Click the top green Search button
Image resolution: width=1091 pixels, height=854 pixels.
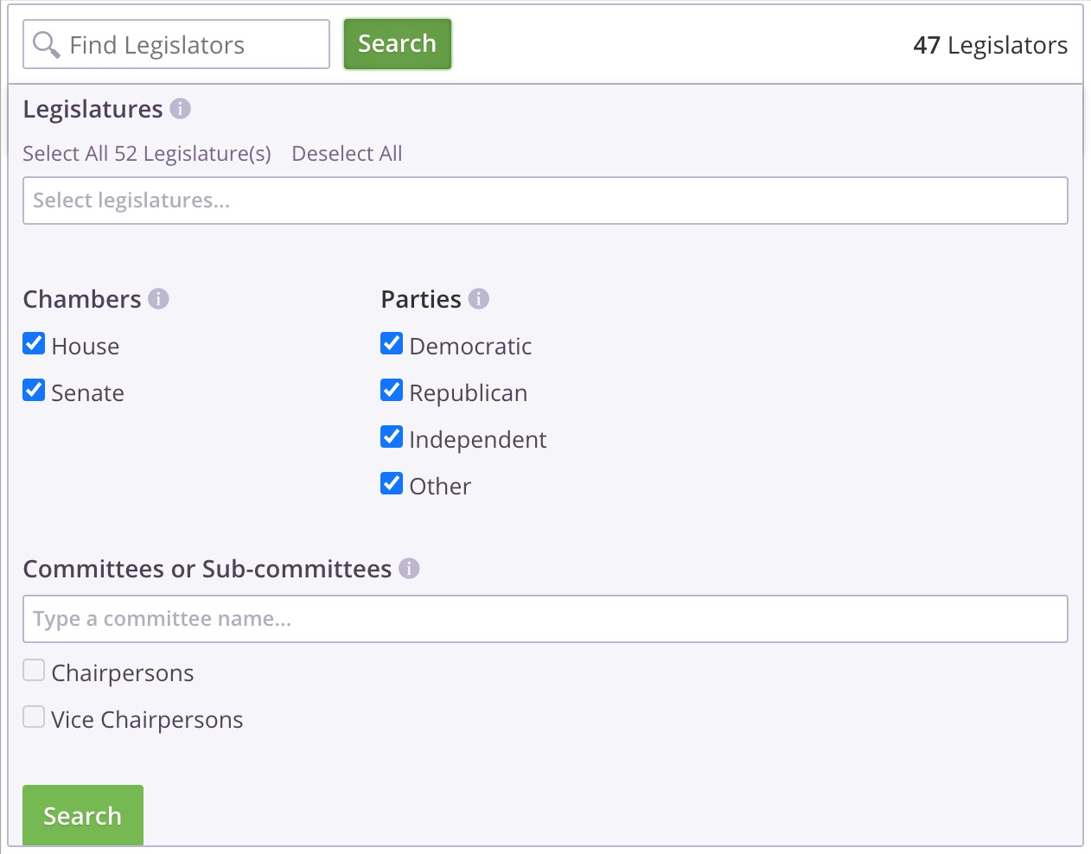[398, 44]
